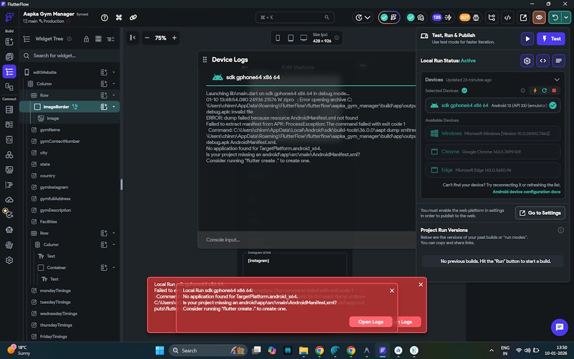Screen dimensions: 574x359
Task: Start Test mode session
Action: 551,38
